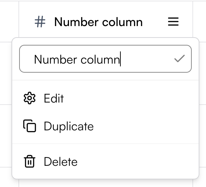Viewport: 206px width, 187px height.
Task: Select the header cell left of the Number column
Action: pos(9,22)
